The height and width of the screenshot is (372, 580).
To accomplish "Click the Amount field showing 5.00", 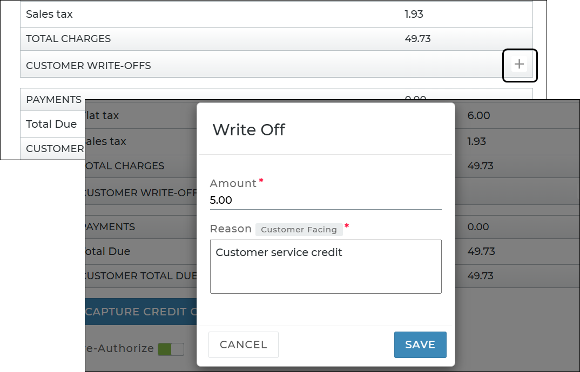I will pyautogui.click(x=325, y=200).
